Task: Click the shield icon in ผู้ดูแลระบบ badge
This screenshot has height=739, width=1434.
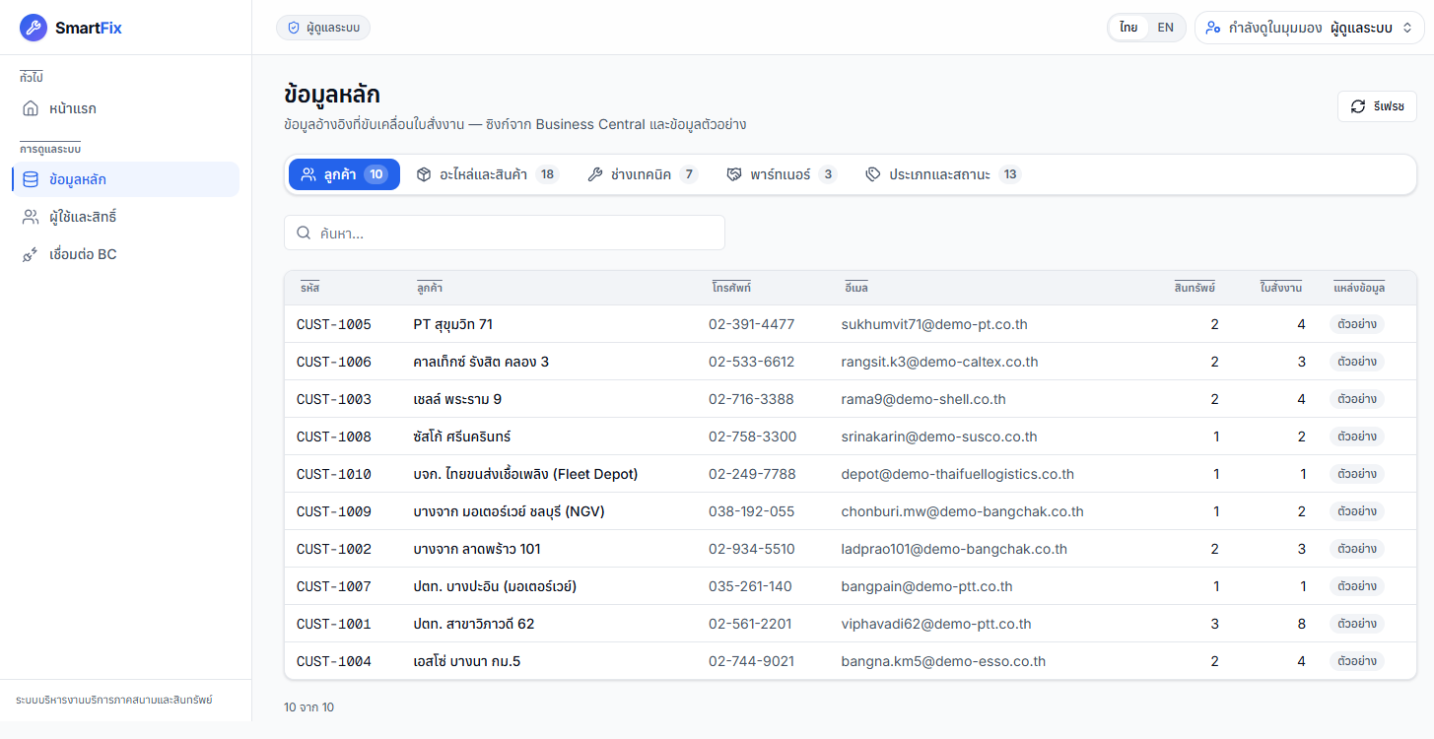Action: click(x=293, y=28)
